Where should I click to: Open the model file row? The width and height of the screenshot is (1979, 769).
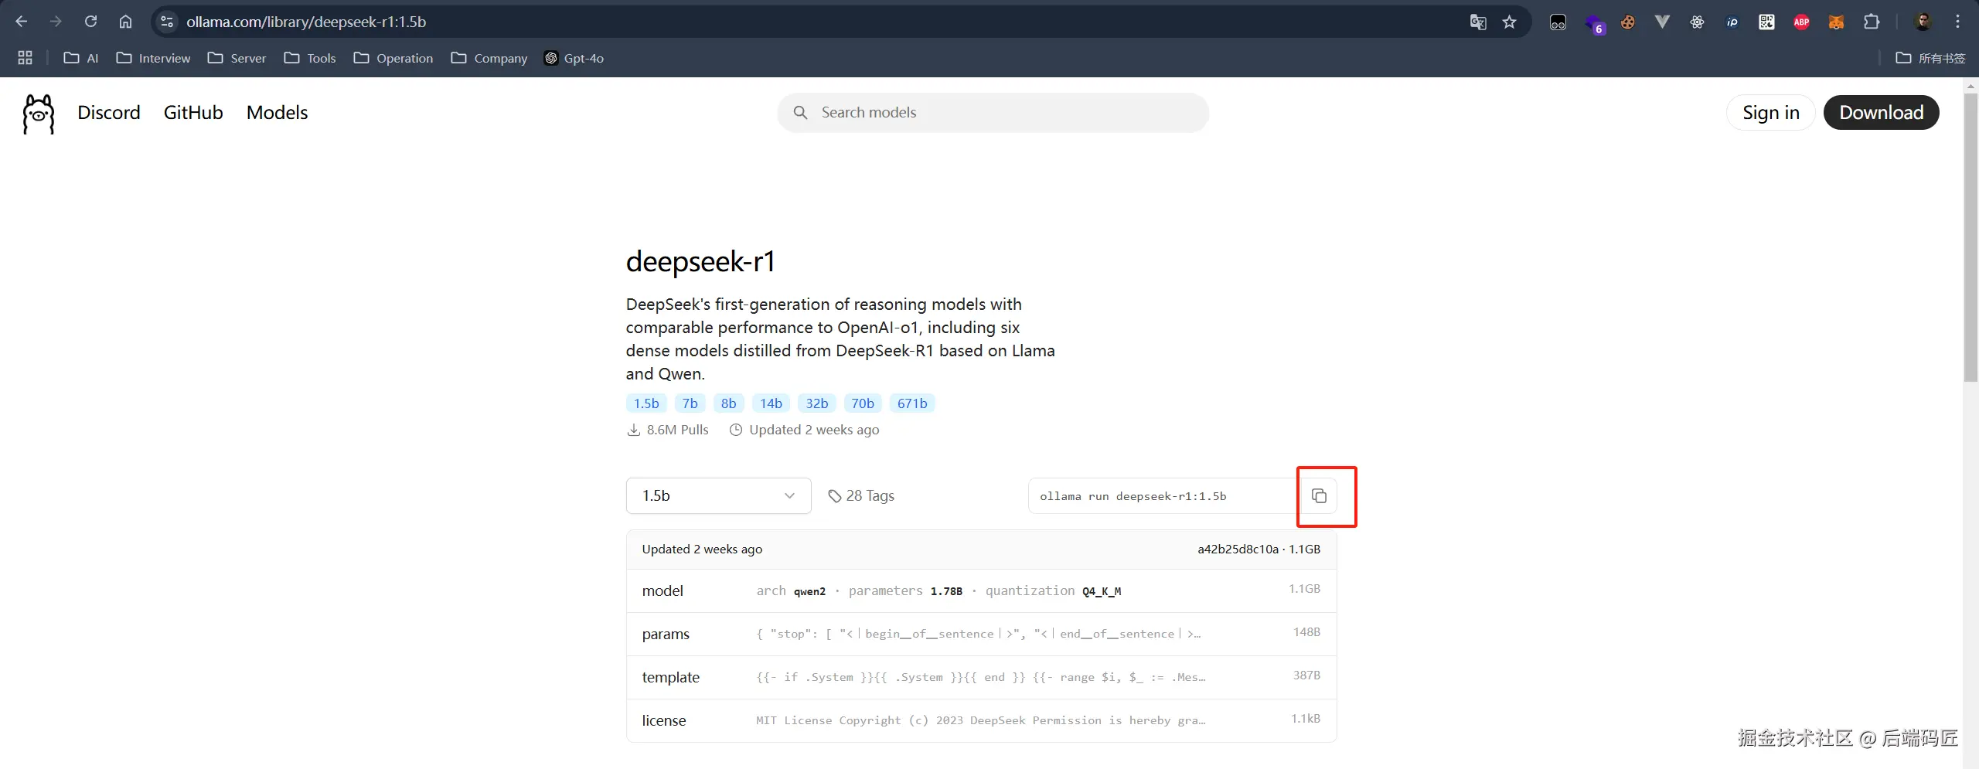[x=981, y=591]
